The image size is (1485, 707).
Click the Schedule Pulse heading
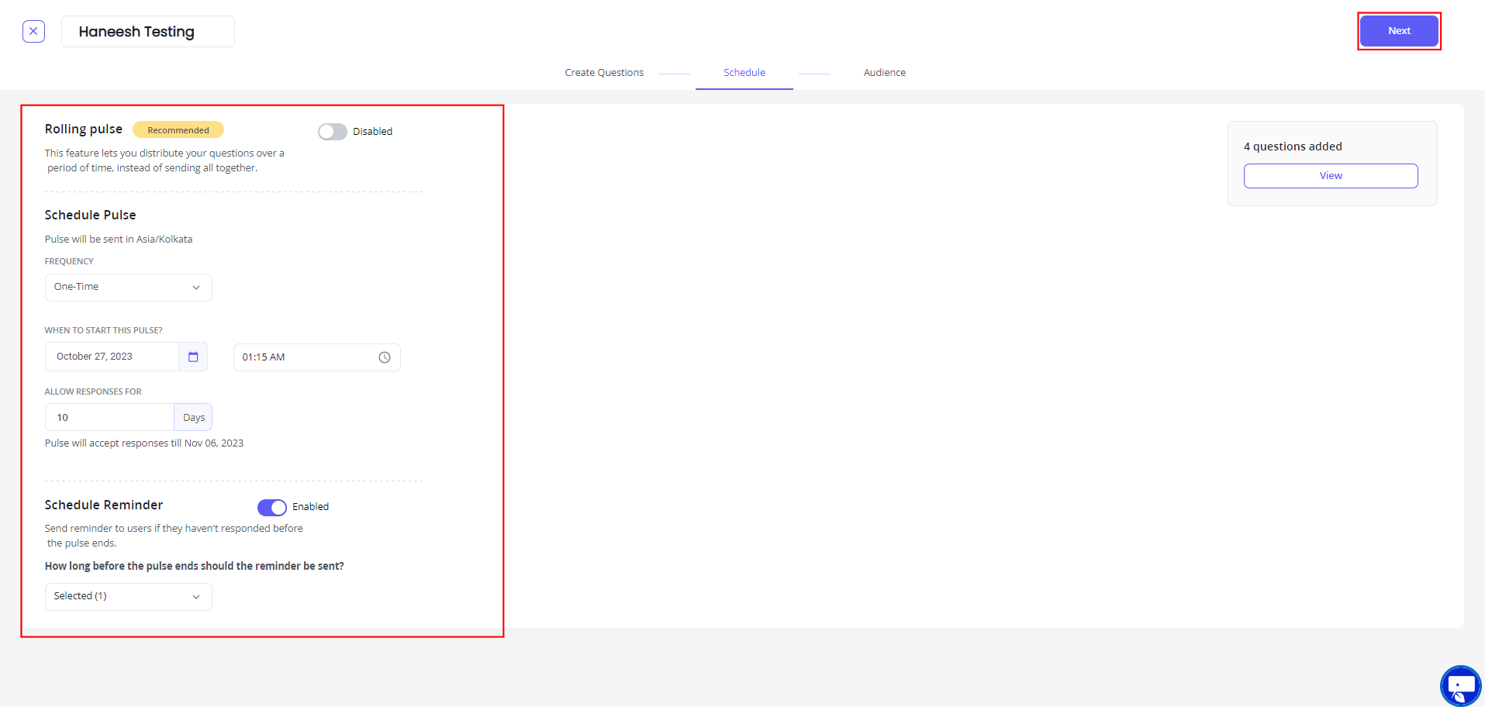90,215
